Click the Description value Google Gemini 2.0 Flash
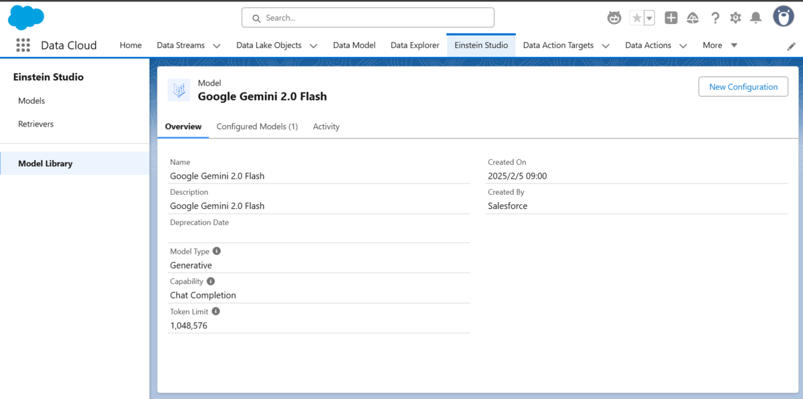Image resolution: width=803 pixels, height=399 pixels. pos(217,206)
